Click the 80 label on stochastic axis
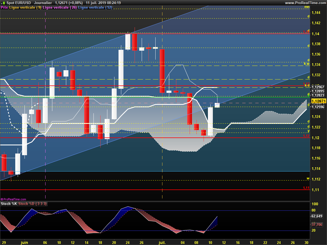Screen dimensions: 327x245 tap(314, 210)
